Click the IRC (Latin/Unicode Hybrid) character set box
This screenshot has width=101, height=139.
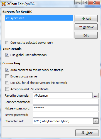tap(63, 121)
